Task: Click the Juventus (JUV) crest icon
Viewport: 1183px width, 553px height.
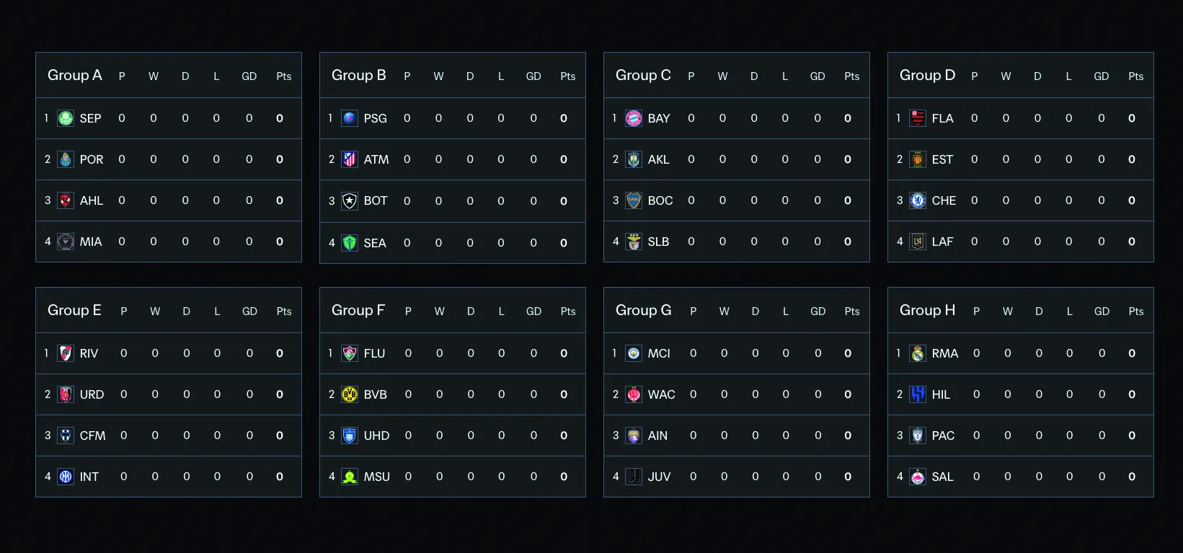Action: [634, 477]
